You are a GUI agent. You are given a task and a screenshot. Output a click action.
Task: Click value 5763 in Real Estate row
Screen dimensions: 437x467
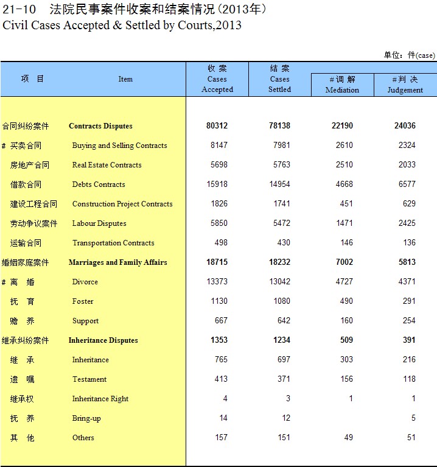(282, 165)
